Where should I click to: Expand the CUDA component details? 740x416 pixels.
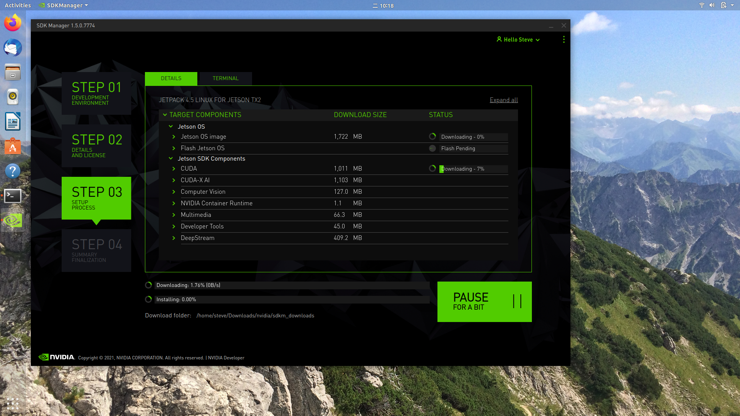(173, 168)
